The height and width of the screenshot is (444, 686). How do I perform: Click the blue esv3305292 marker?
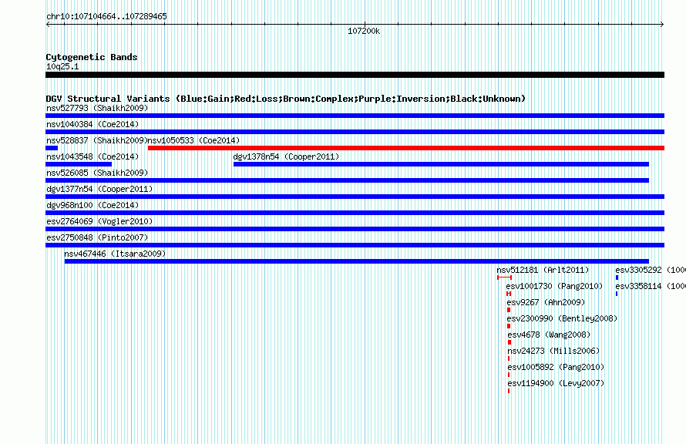(x=617, y=277)
